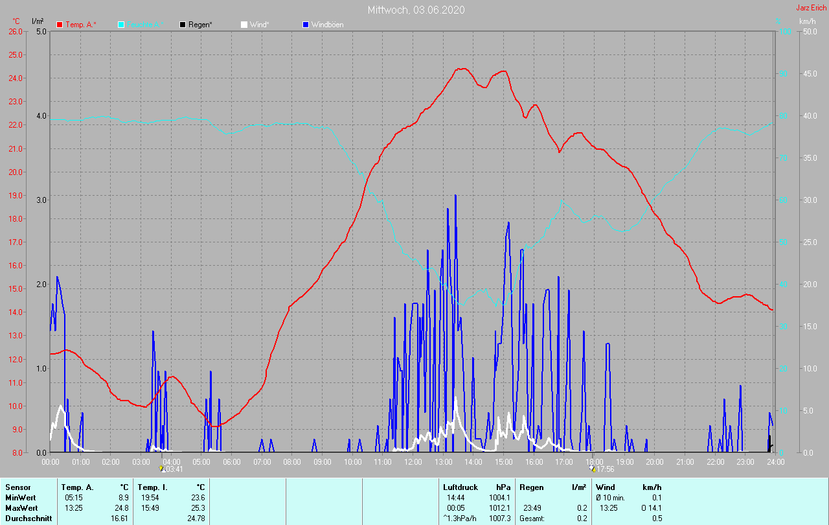The image size is (829, 525).
Task: Click the Temp. A. minimum value '8.9'
Action: point(124,497)
